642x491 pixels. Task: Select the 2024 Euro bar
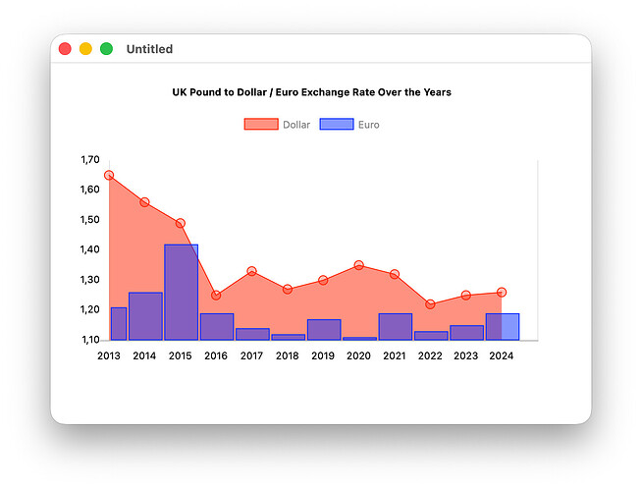(503, 326)
